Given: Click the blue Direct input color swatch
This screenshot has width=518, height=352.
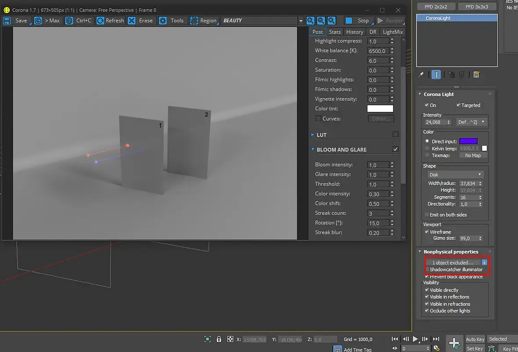Looking at the screenshot, I should pyautogui.click(x=468, y=141).
